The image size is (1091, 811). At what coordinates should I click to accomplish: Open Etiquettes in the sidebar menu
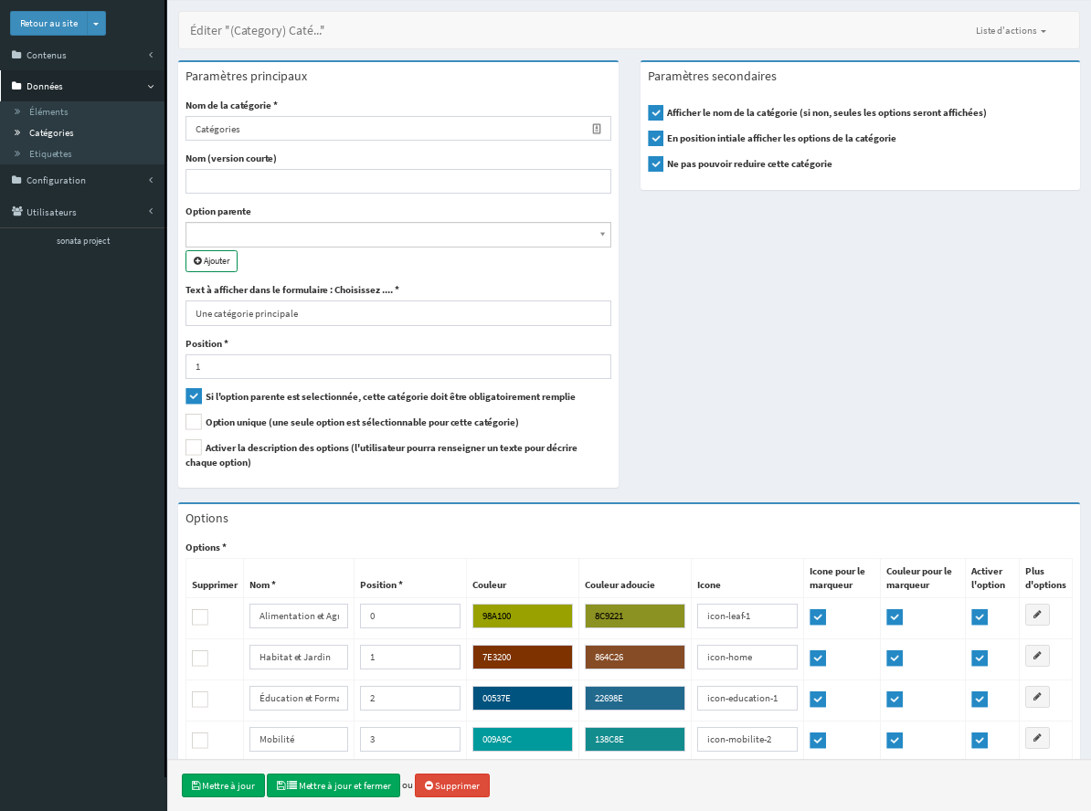click(x=50, y=153)
